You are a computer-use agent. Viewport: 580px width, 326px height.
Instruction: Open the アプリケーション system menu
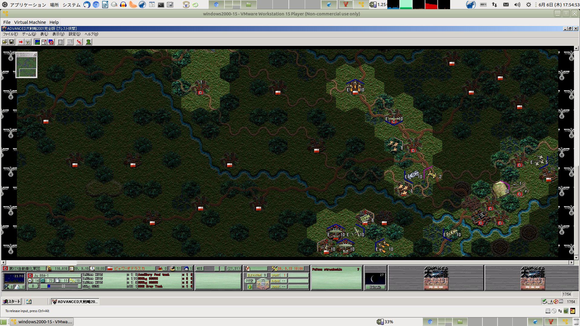click(28, 5)
